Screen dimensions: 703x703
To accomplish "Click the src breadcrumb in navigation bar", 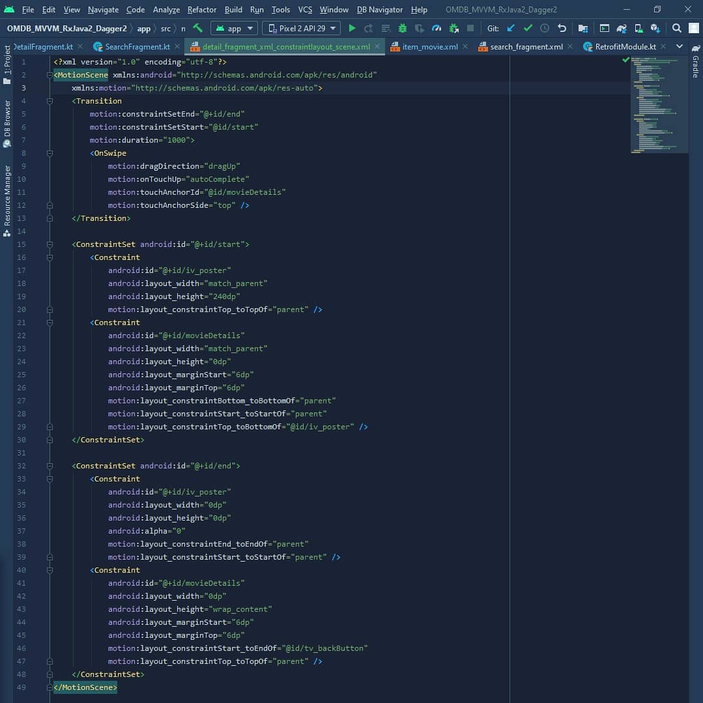I will coord(165,28).
